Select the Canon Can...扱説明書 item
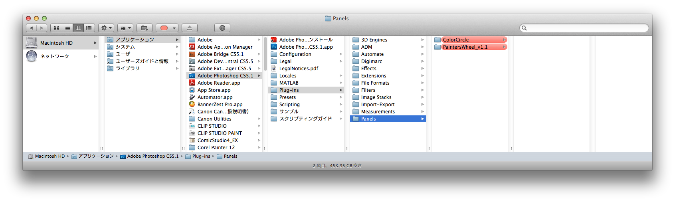Screen dimensions: 675x202 tap(224, 111)
